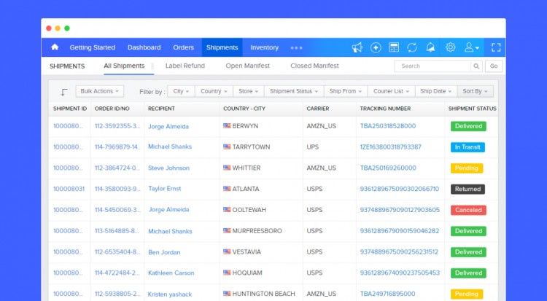
Task: Sort by Shipment Status column header
Action: (472, 109)
